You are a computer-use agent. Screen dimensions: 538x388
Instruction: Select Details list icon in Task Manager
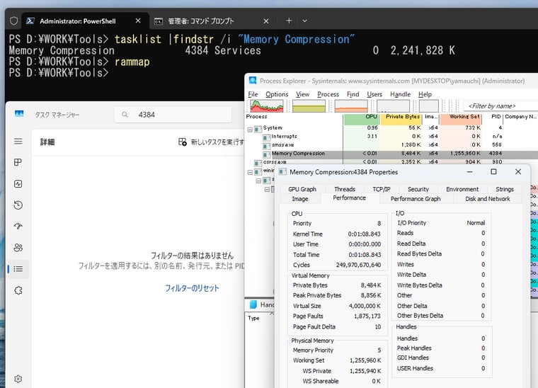click(18, 269)
